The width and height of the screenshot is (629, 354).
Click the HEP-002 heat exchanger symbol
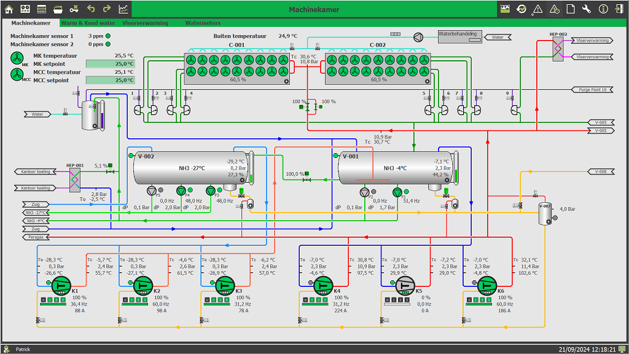pos(558,49)
